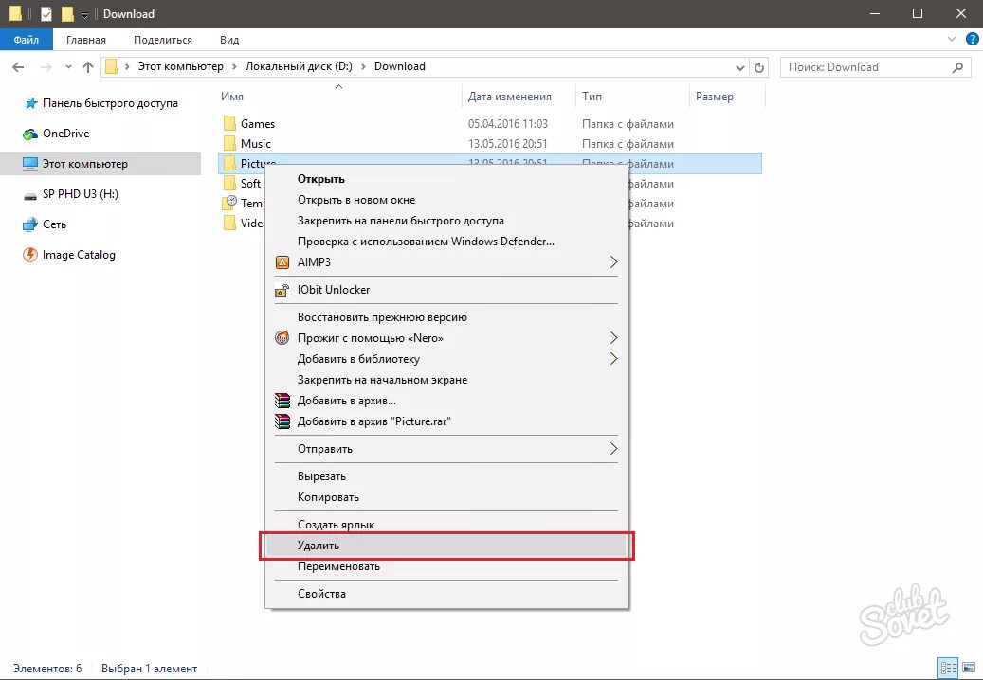The height and width of the screenshot is (680, 983).
Task: Choose Создать ярлык in context menu
Action: (x=446, y=525)
